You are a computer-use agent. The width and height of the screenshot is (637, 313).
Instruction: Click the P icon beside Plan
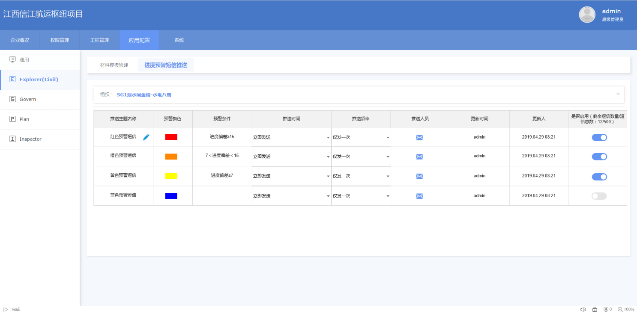(12, 119)
